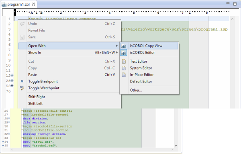Choose Default Editor in submenu
The width and height of the screenshot is (241, 154).
149,81
